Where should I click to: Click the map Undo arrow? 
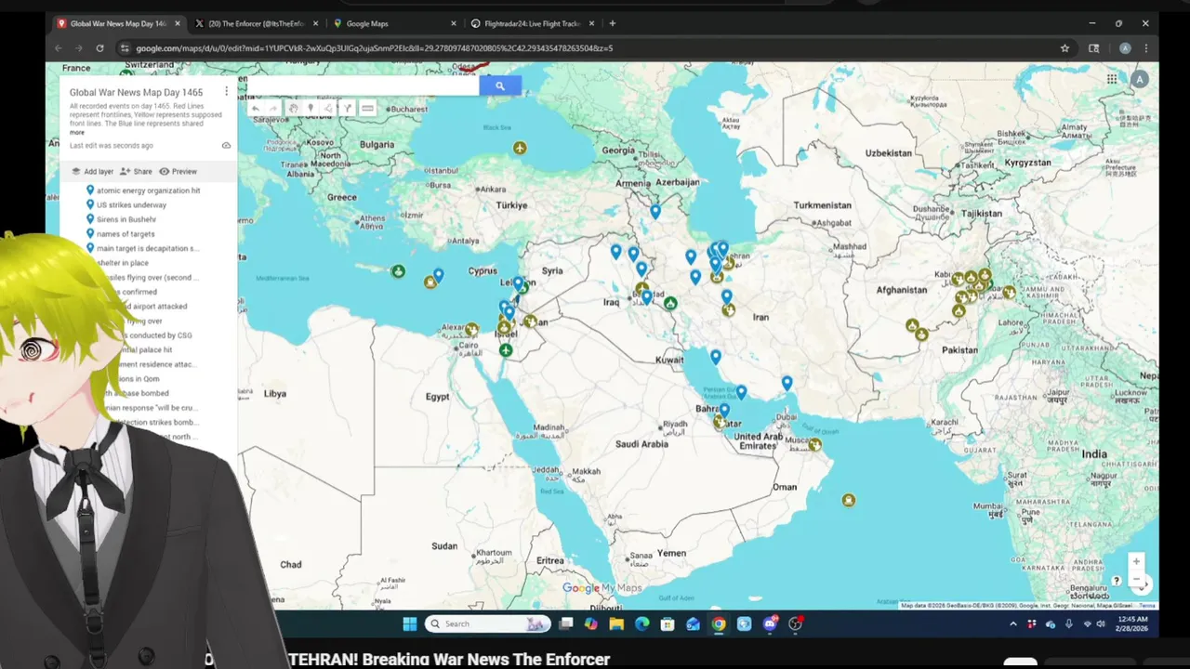coord(255,109)
